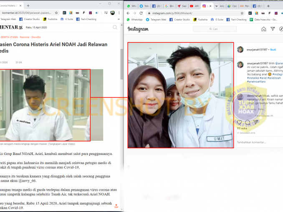This screenshot has height=212, width=283.
Task: Open Instagram home icon
Action: click(264, 29)
